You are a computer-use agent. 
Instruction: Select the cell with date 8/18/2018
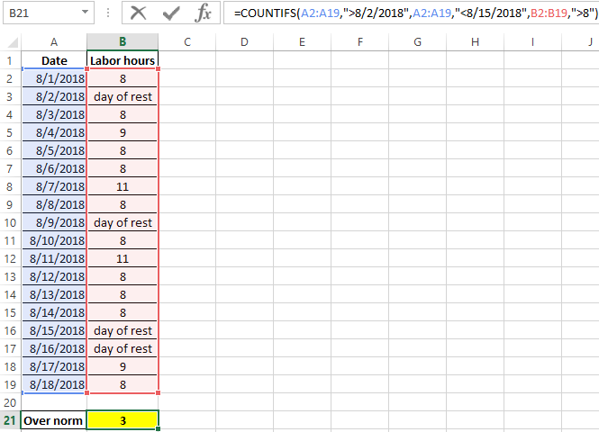point(54,384)
